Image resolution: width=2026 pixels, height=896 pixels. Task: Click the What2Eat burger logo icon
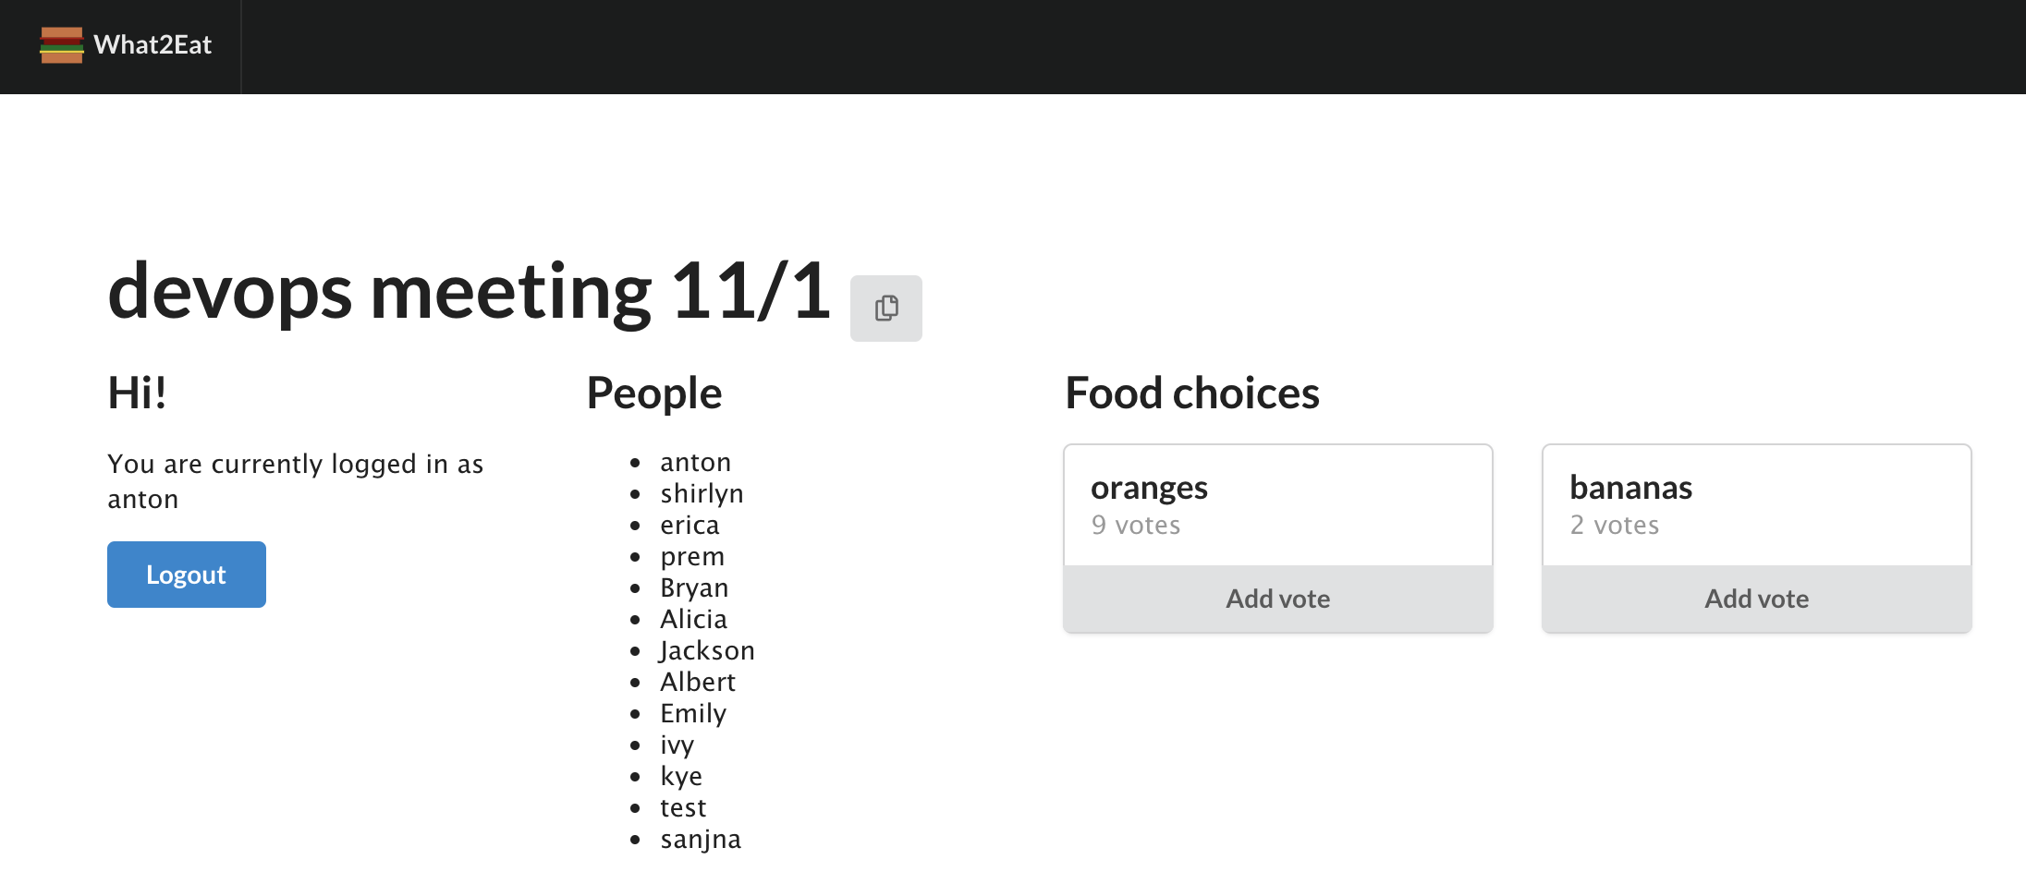[x=62, y=45]
